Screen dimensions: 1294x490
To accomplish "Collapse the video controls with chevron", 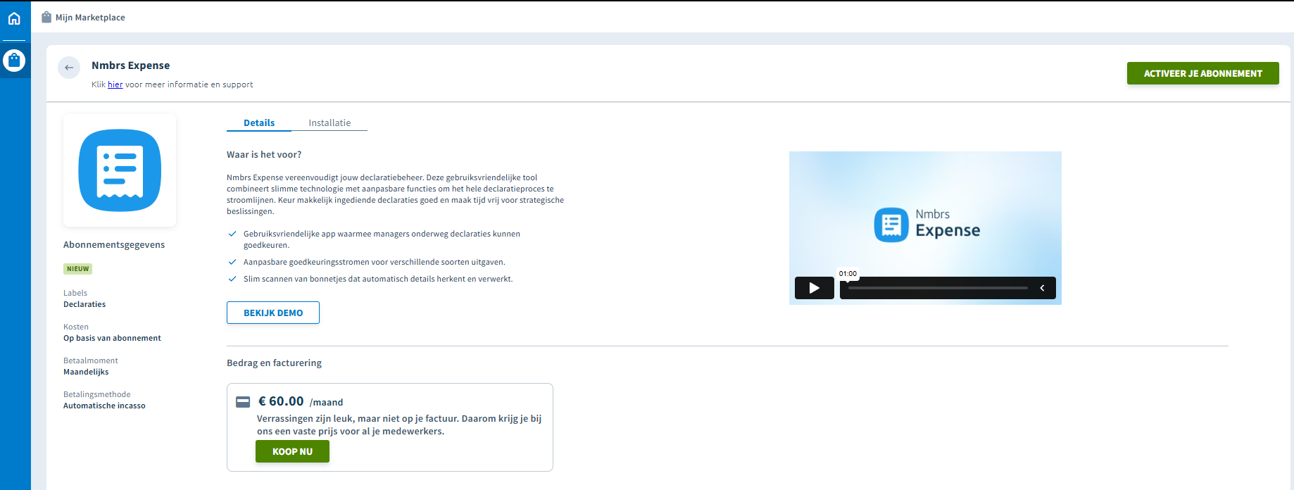I will (1042, 288).
